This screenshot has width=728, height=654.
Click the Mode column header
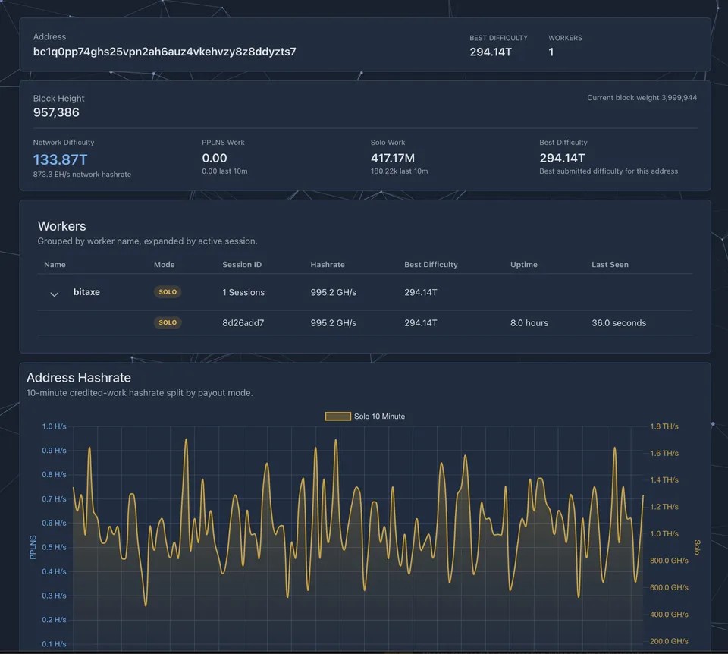click(x=165, y=264)
